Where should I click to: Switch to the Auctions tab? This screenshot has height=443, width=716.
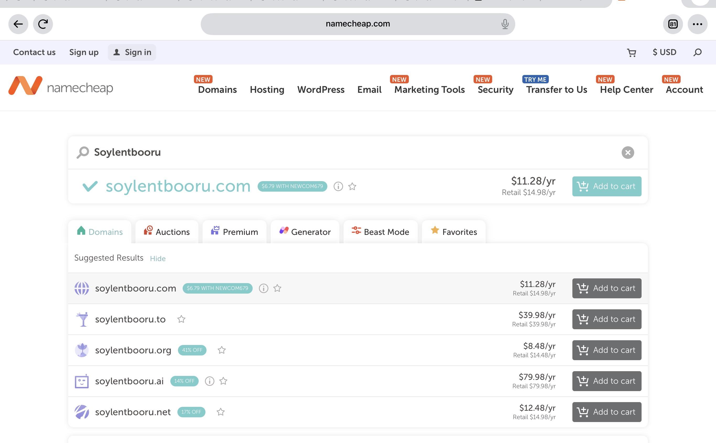167,232
